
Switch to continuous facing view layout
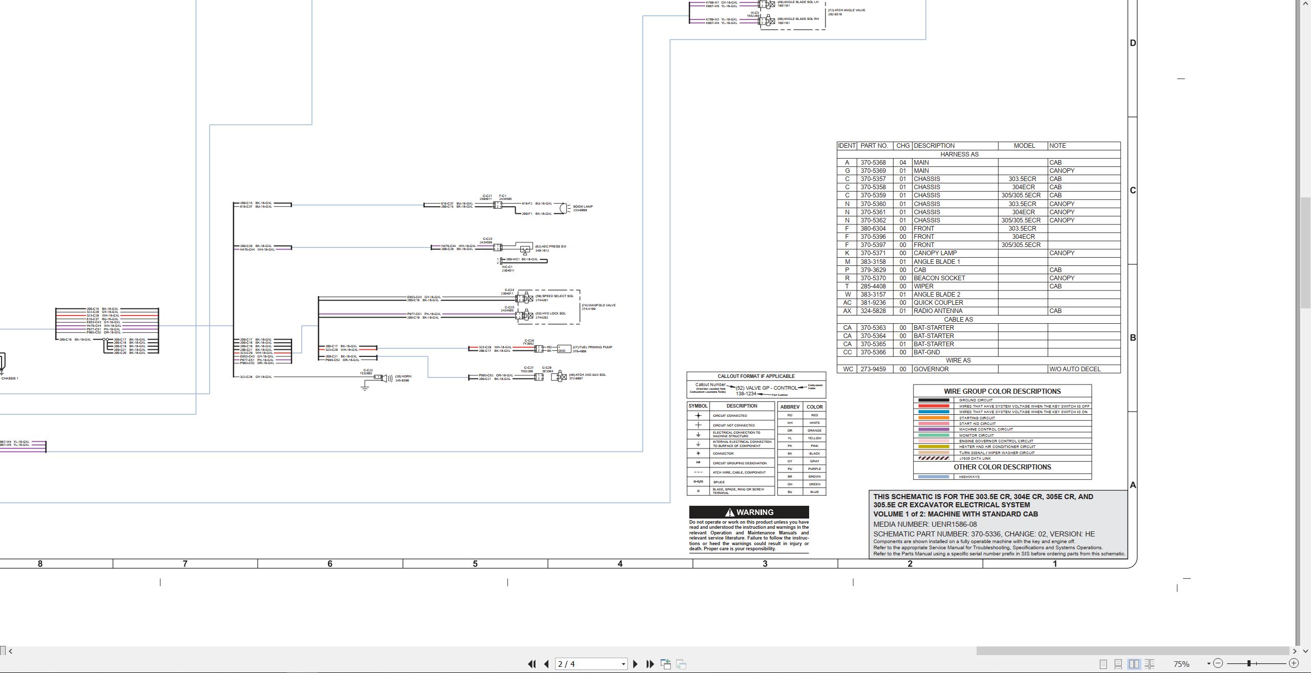[x=1150, y=664]
